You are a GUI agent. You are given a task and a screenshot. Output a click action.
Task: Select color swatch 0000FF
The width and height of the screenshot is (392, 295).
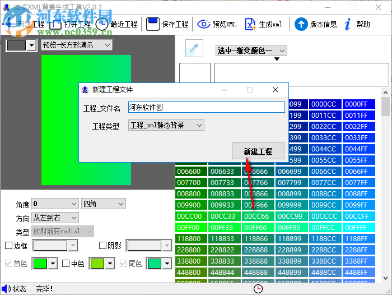click(x=358, y=104)
